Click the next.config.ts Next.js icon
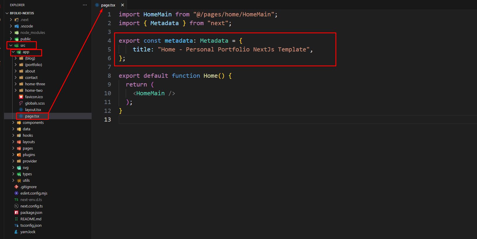 16,206
